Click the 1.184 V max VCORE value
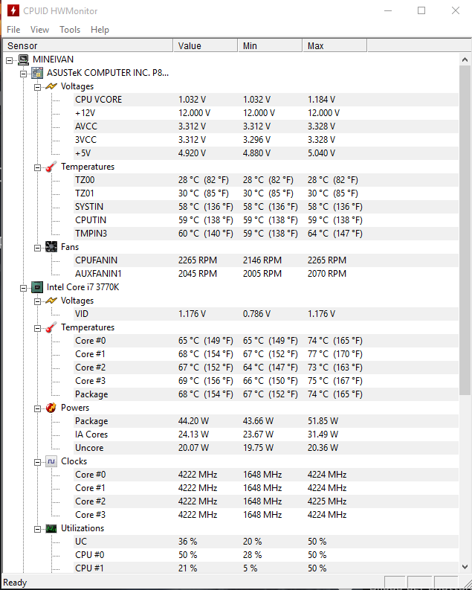The image size is (472, 590). 321,100
